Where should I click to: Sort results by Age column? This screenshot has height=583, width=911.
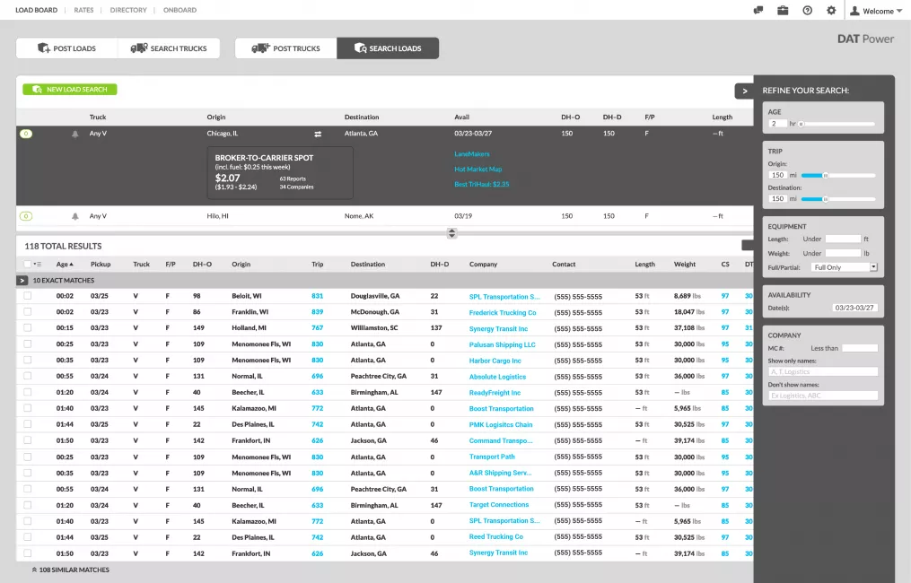coord(65,265)
